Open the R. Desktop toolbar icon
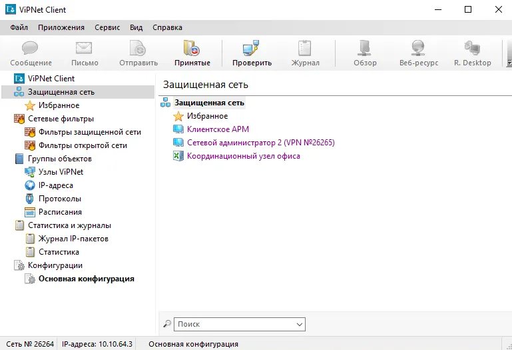 (x=472, y=49)
